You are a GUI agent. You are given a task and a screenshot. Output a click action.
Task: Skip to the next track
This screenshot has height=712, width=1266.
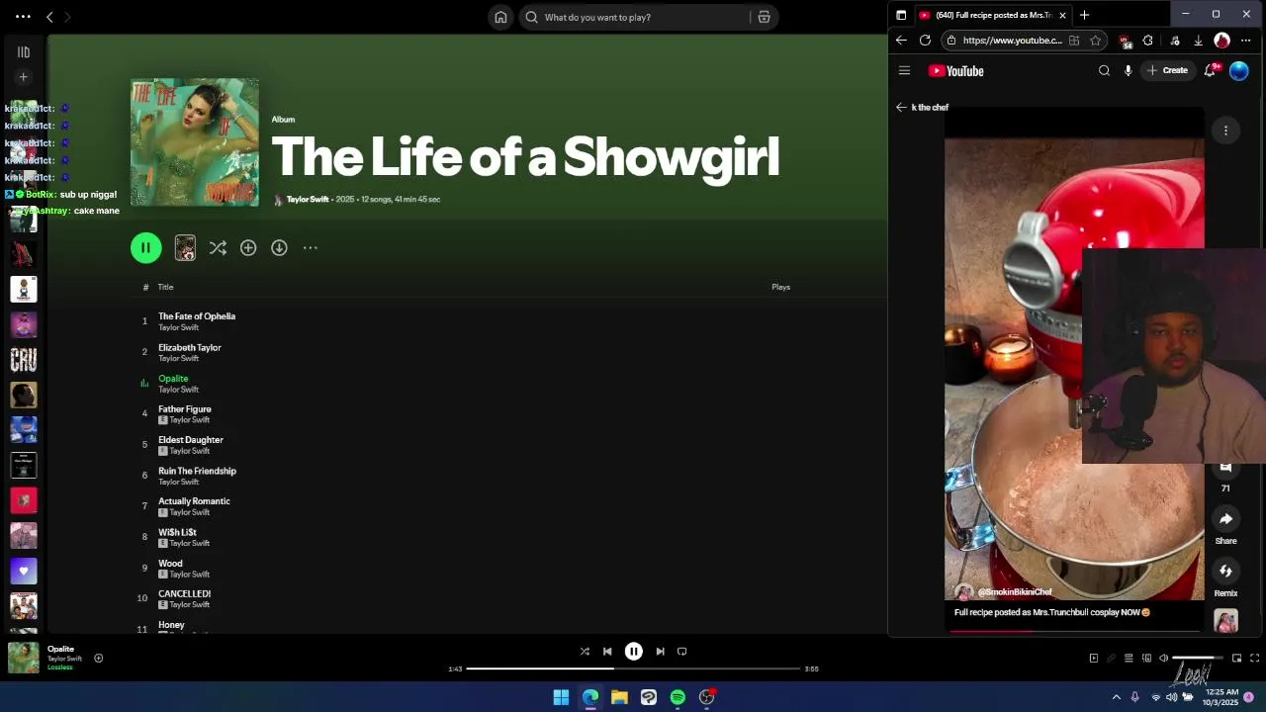tap(660, 652)
